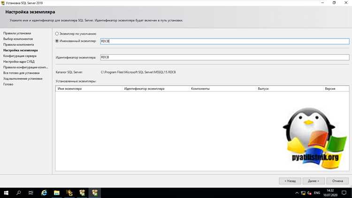352x198 pixels.
Task: Open the network status tray icon
Action: tap(303, 193)
